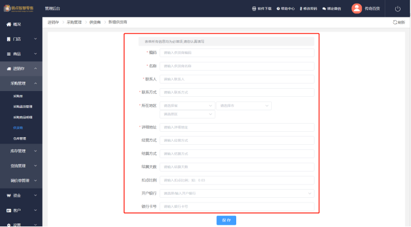
Task: Open 采购商品明细 in the sidebar
Action: pyautogui.click(x=23, y=117)
